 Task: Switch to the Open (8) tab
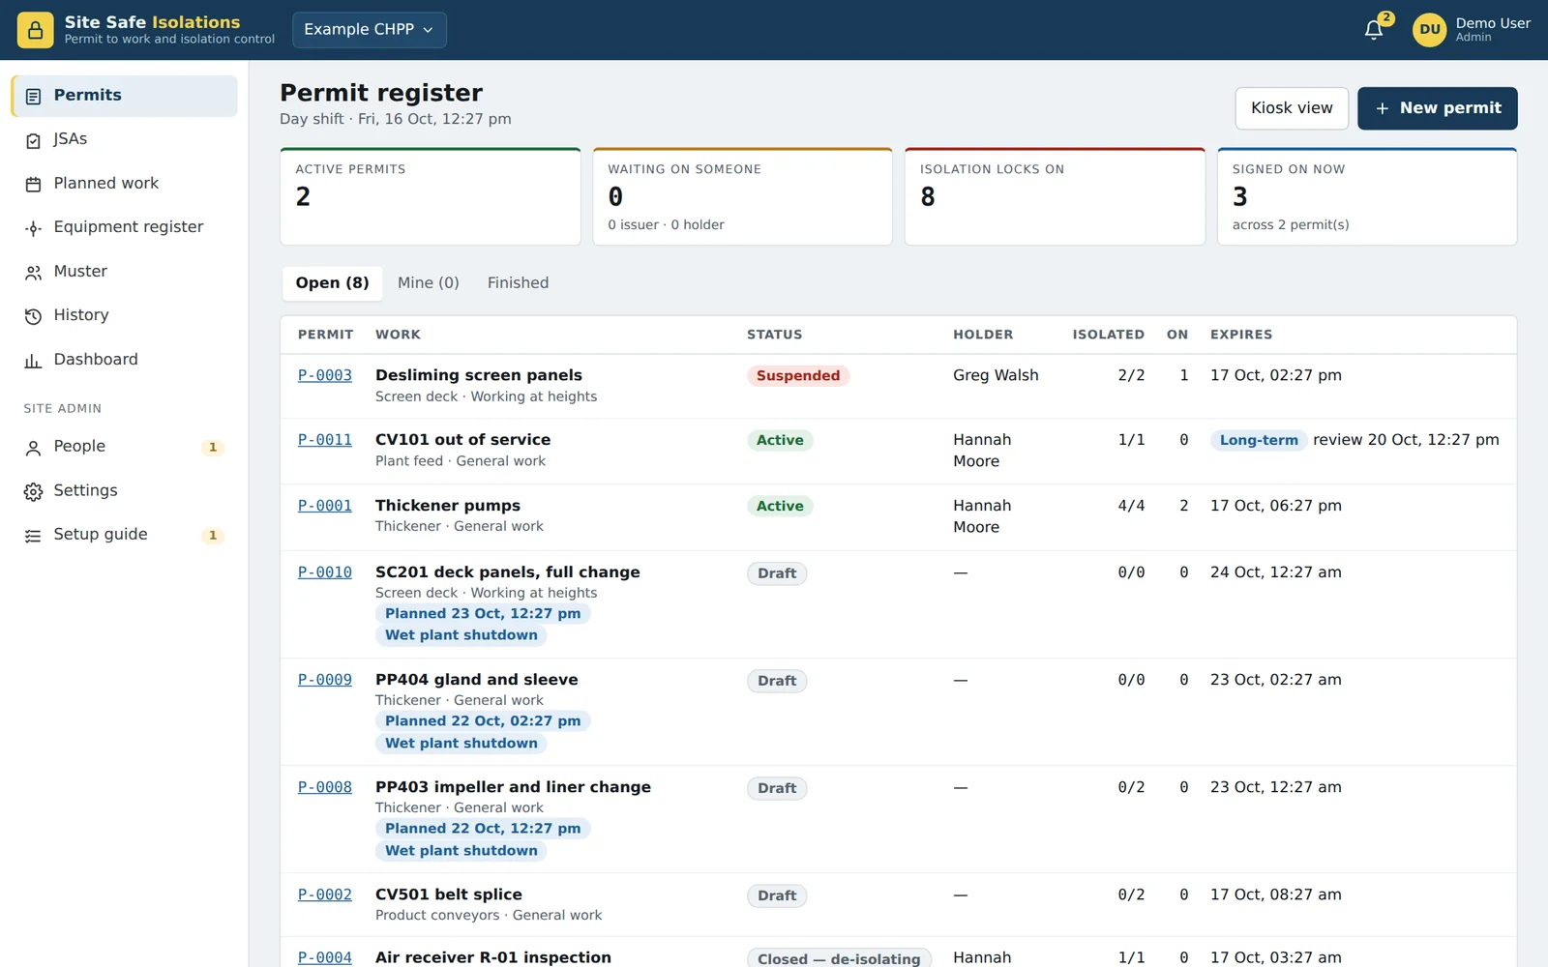pos(332,283)
